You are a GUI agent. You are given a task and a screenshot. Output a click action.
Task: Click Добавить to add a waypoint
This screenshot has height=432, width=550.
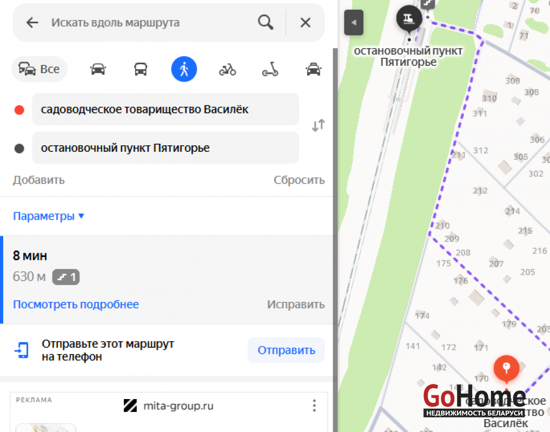click(39, 180)
